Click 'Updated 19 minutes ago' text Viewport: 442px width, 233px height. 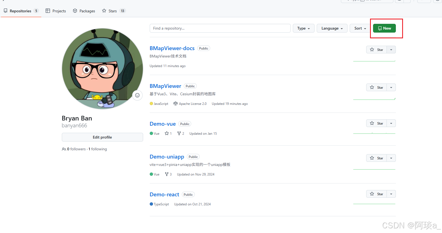230,104
